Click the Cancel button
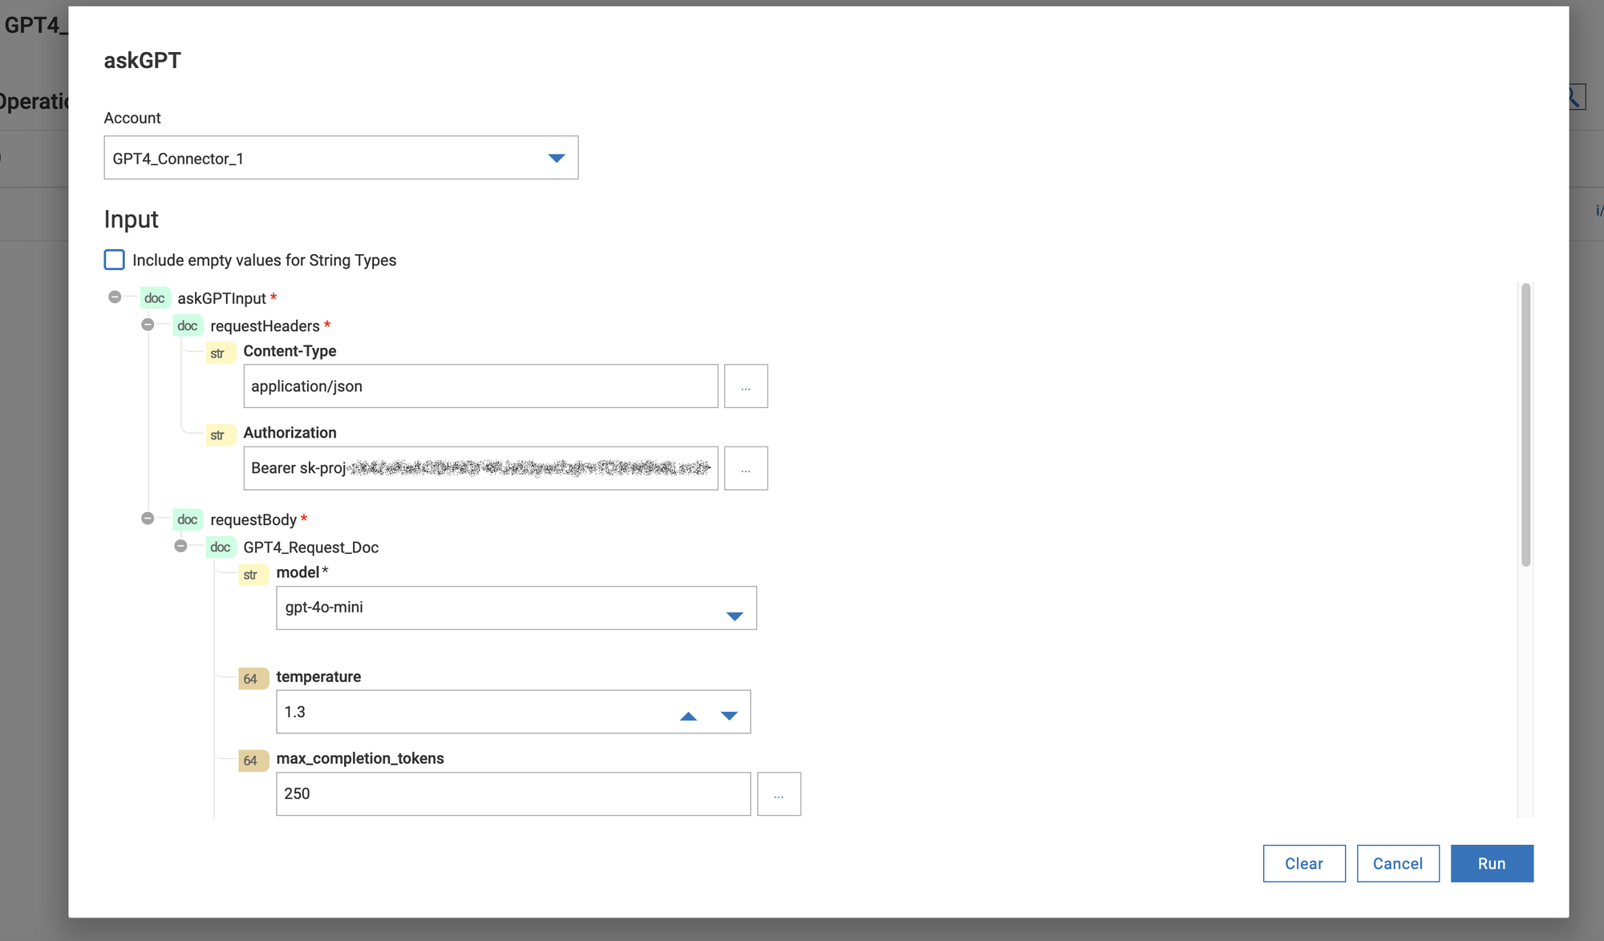1604x941 pixels. click(1397, 863)
